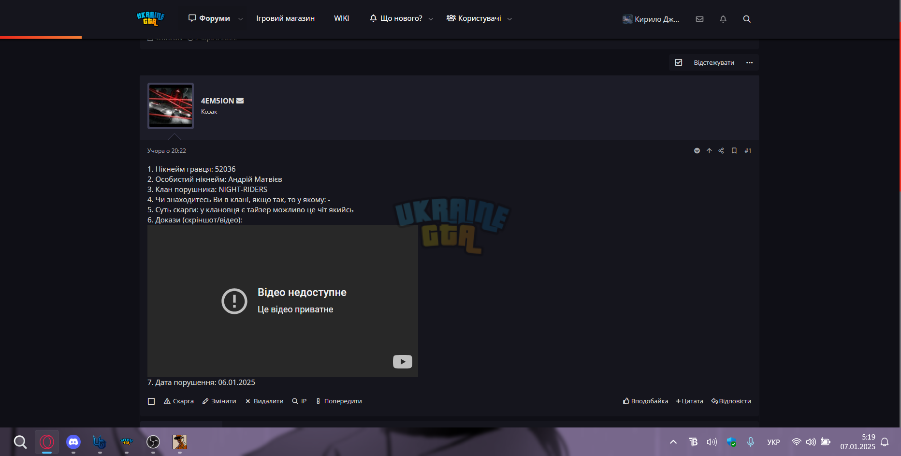Open the Ігровий магазин menu item
This screenshot has width=901, height=456.
[285, 18]
